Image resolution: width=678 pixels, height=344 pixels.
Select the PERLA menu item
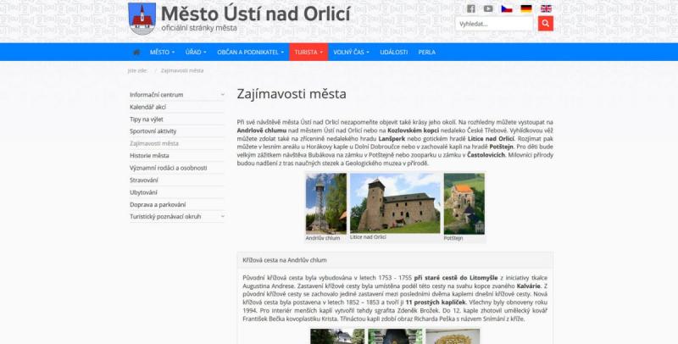pos(426,52)
